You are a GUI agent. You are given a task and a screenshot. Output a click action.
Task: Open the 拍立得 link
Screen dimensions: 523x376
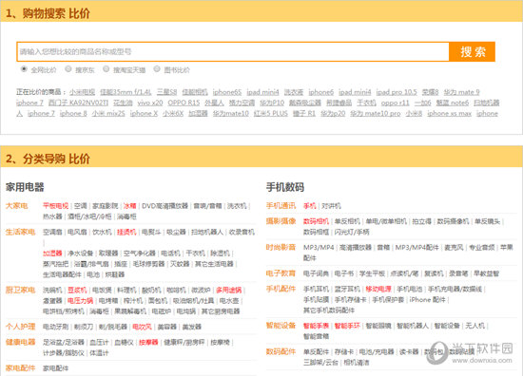[421, 221]
